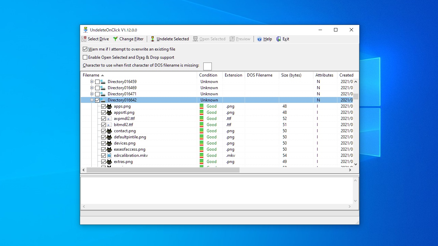Enable Open Selected and Drag & Drop support

pyautogui.click(x=85, y=57)
